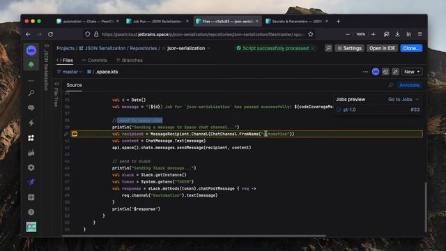Click the repository search magnifier button
This screenshot has height=251, width=446.
328,48
